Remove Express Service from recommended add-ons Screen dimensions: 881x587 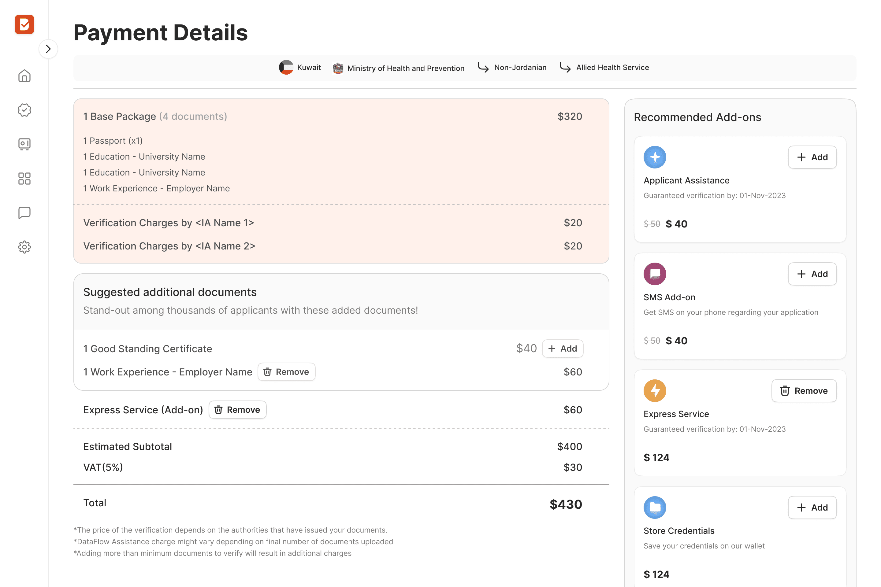click(804, 391)
